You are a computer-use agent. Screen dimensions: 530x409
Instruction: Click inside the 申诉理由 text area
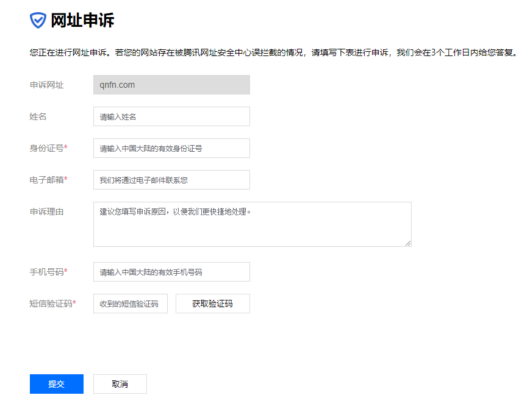[x=252, y=224]
